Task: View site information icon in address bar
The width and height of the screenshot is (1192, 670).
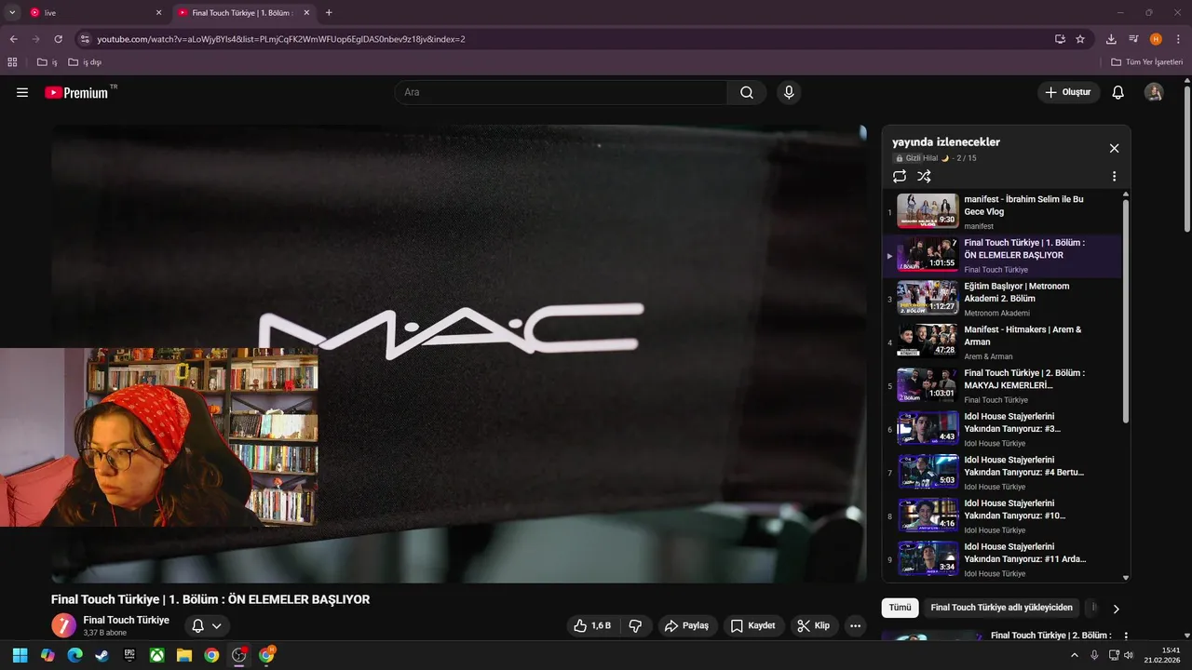Action: pyautogui.click(x=85, y=39)
